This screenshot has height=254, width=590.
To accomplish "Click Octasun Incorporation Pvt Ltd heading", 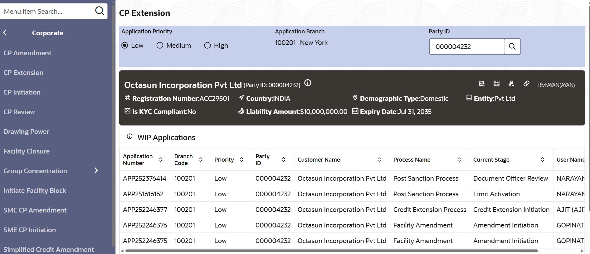I will tap(183, 85).
